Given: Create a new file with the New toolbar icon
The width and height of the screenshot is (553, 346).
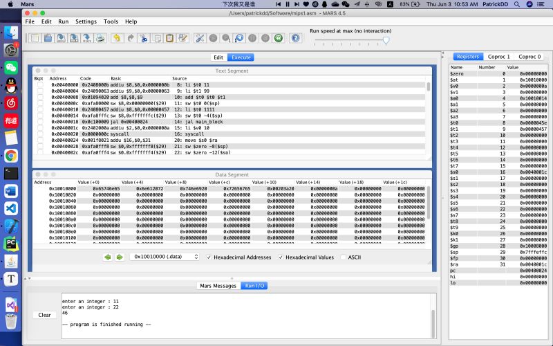Looking at the screenshot, I should tap(35, 38).
